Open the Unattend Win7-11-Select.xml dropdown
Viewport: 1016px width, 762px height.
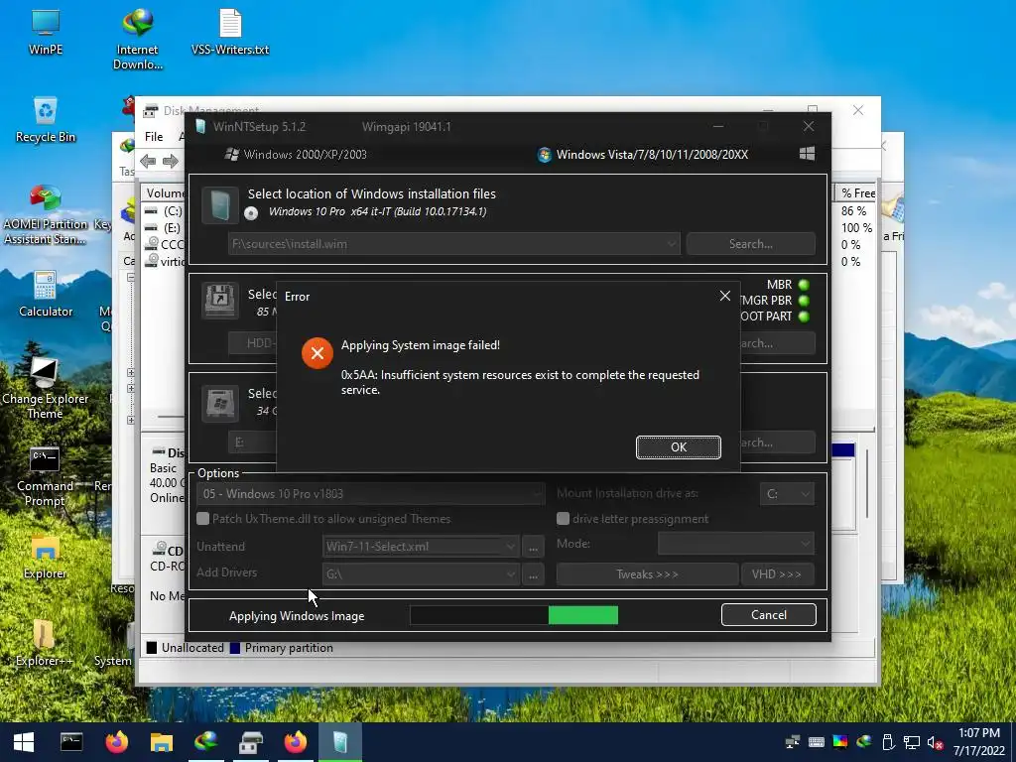421,547
